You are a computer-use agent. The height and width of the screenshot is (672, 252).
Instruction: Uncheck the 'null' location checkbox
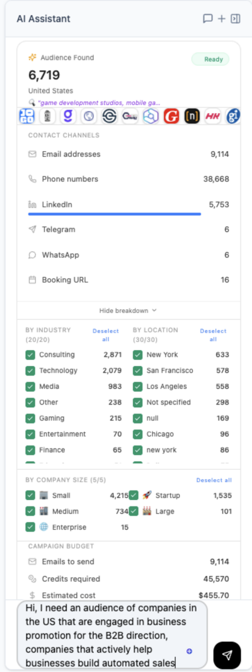tap(137, 418)
